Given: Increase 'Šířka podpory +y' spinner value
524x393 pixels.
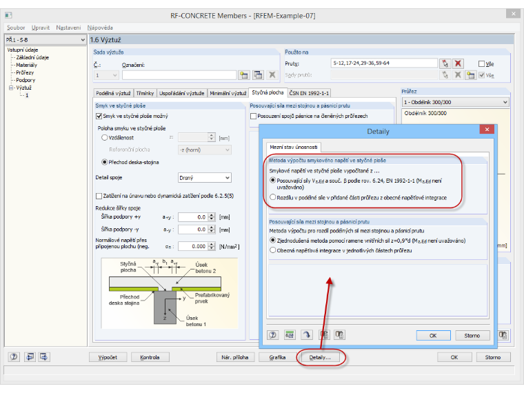Looking at the screenshot, I should coord(212,215).
